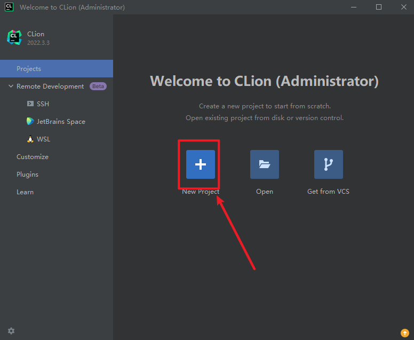
Task: Click the JetBrains Space logo icon
Action: [x=30, y=121]
